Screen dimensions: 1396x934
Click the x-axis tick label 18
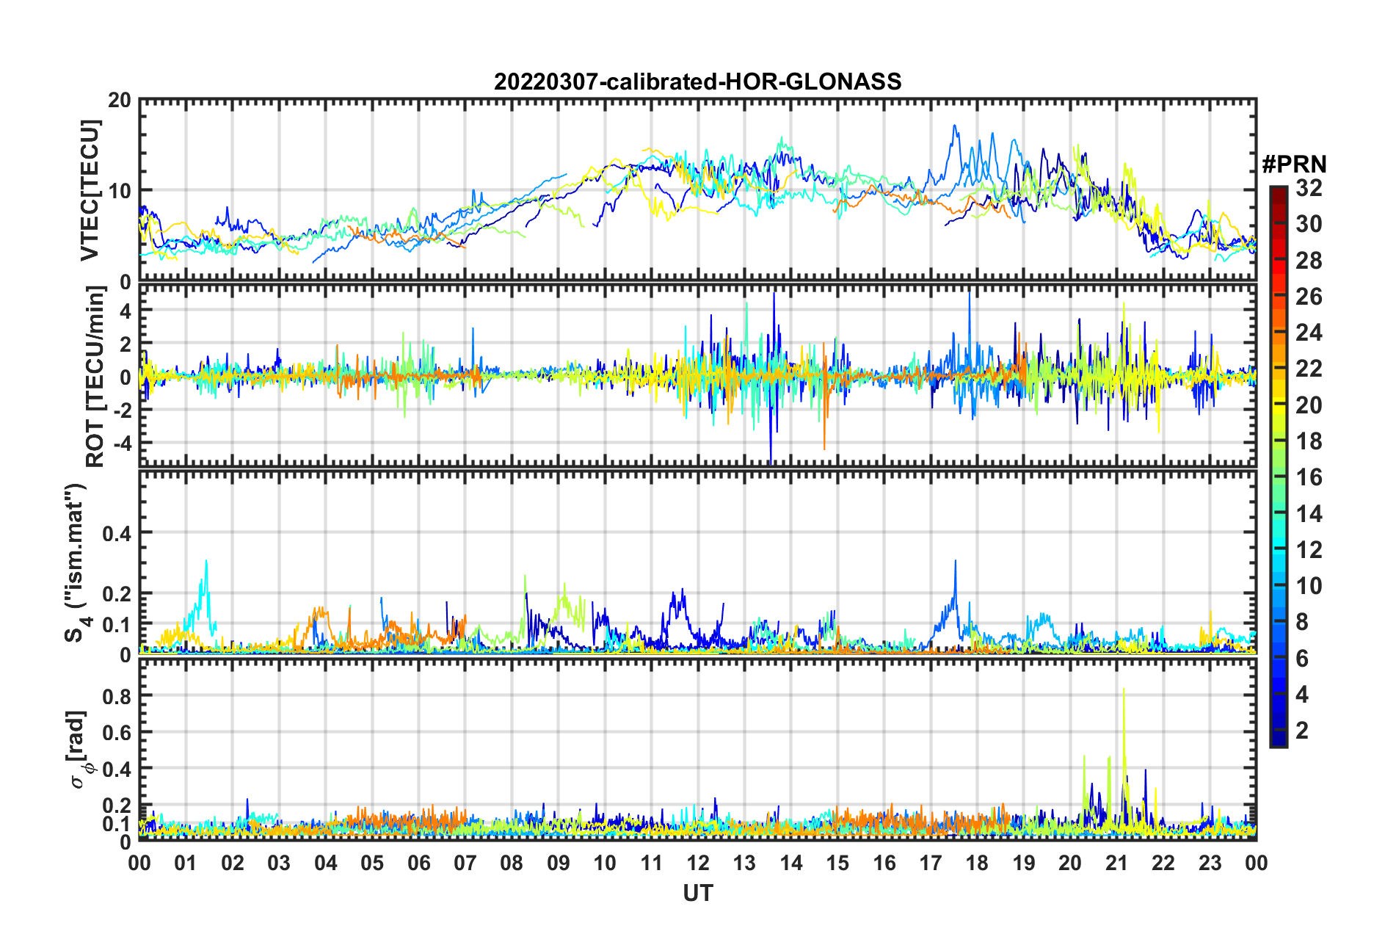point(977,863)
